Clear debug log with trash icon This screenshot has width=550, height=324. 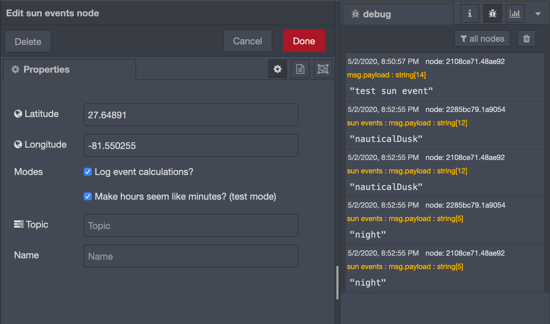(526, 39)
